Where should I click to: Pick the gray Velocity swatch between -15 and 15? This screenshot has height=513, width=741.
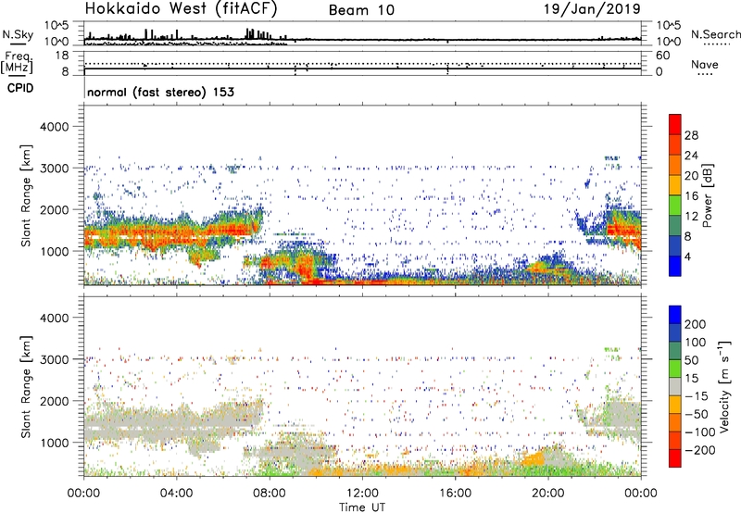[x=675, y=386]
